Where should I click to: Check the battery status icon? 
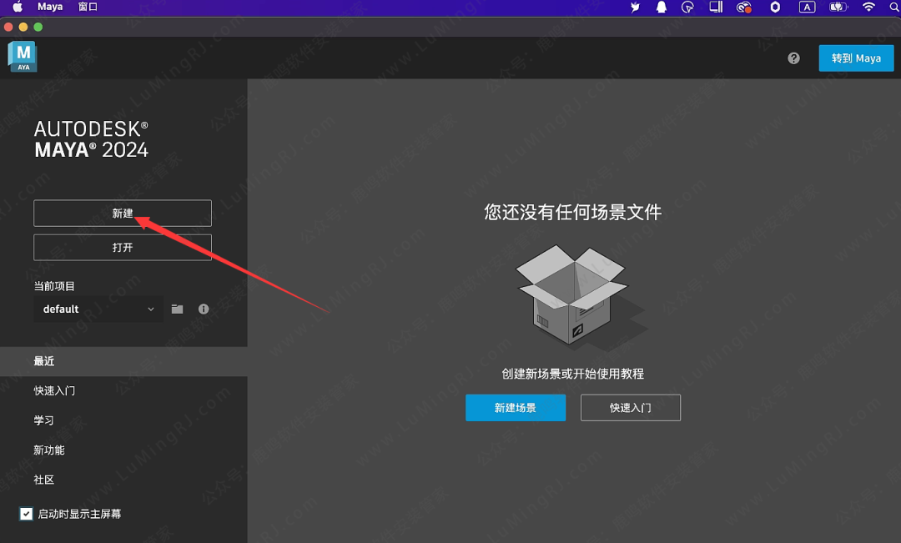(x=838, y=7)
